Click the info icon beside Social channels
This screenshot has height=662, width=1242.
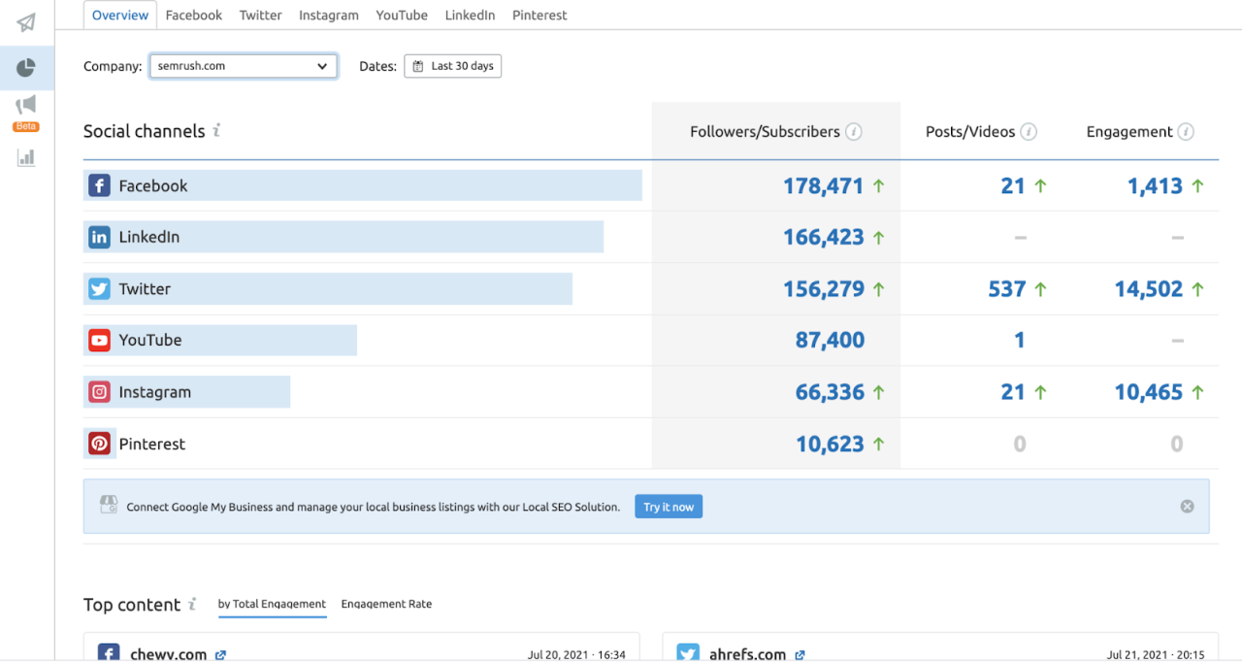click(x=216, y=130)
